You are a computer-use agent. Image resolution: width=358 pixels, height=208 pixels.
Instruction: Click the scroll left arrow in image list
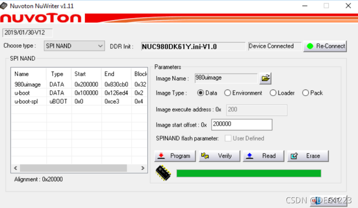tap(16, 168)
